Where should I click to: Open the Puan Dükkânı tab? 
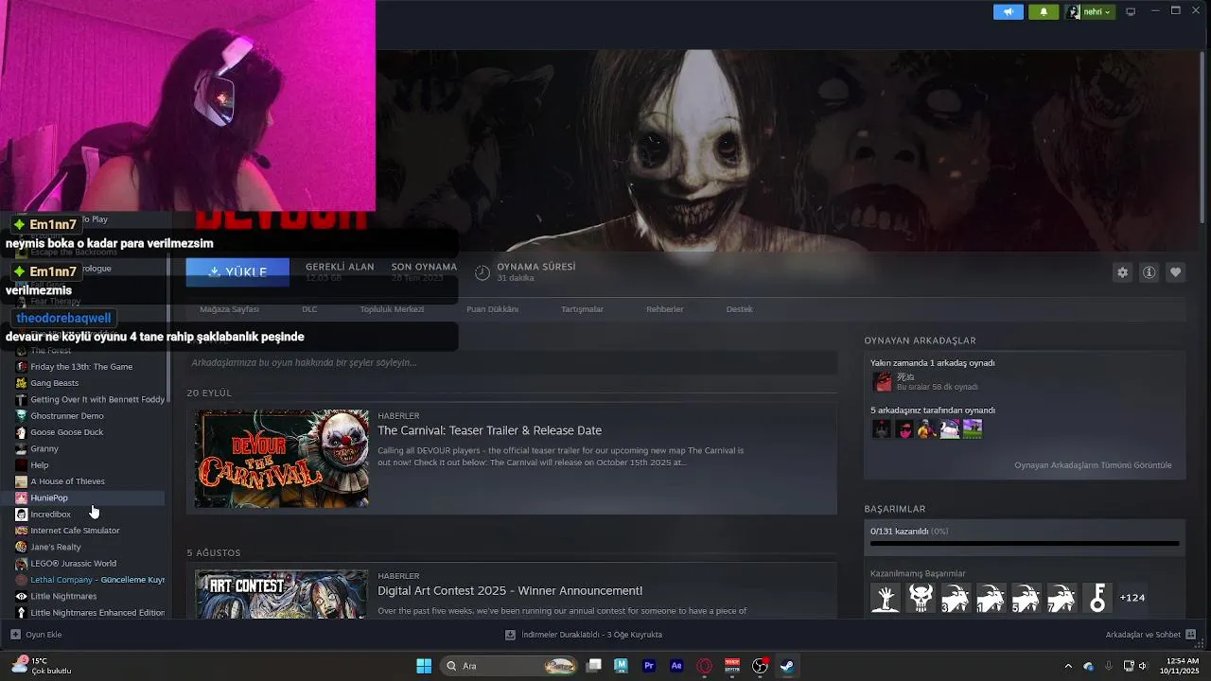[492, 309]
